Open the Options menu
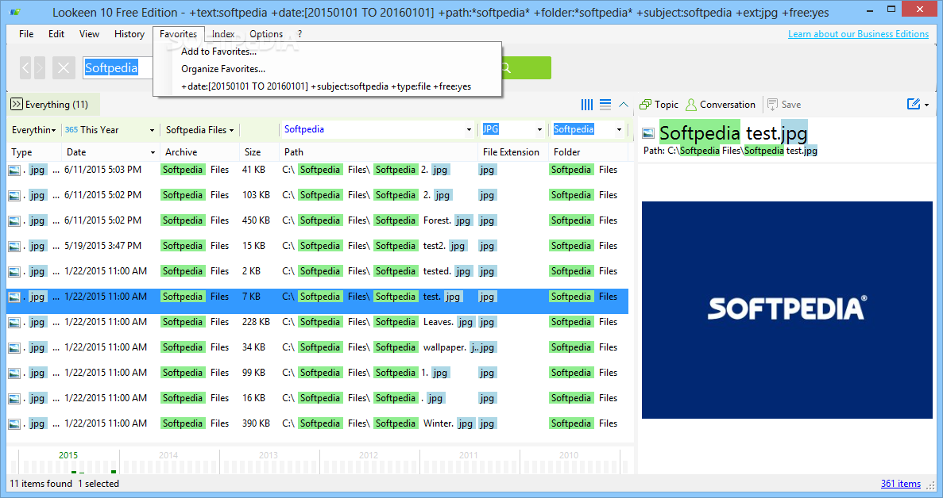 pyautogui.click(x=266, y=34)
